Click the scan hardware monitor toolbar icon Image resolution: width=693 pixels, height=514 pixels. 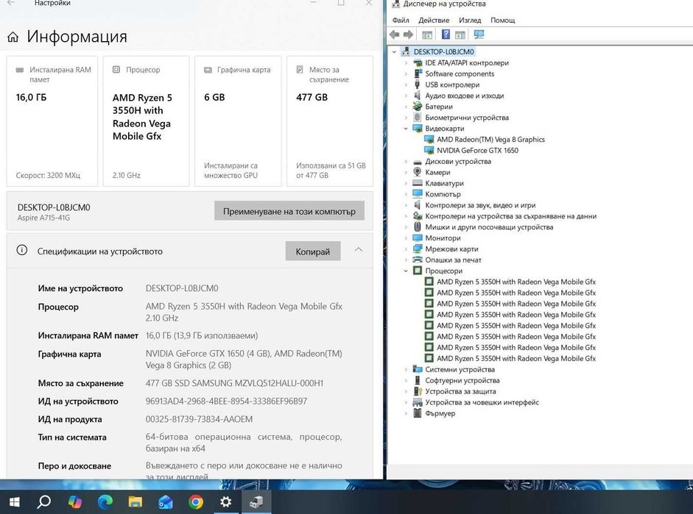tap(479, 35)
